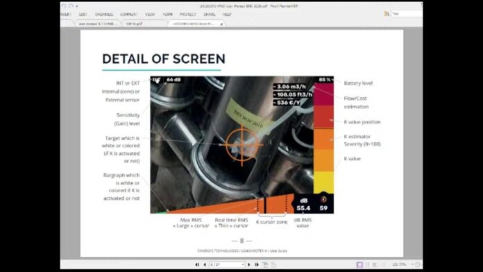Viewport: 483px width, 272px height.
Task: Click the previous view icon in status bar
Action: 265,264
